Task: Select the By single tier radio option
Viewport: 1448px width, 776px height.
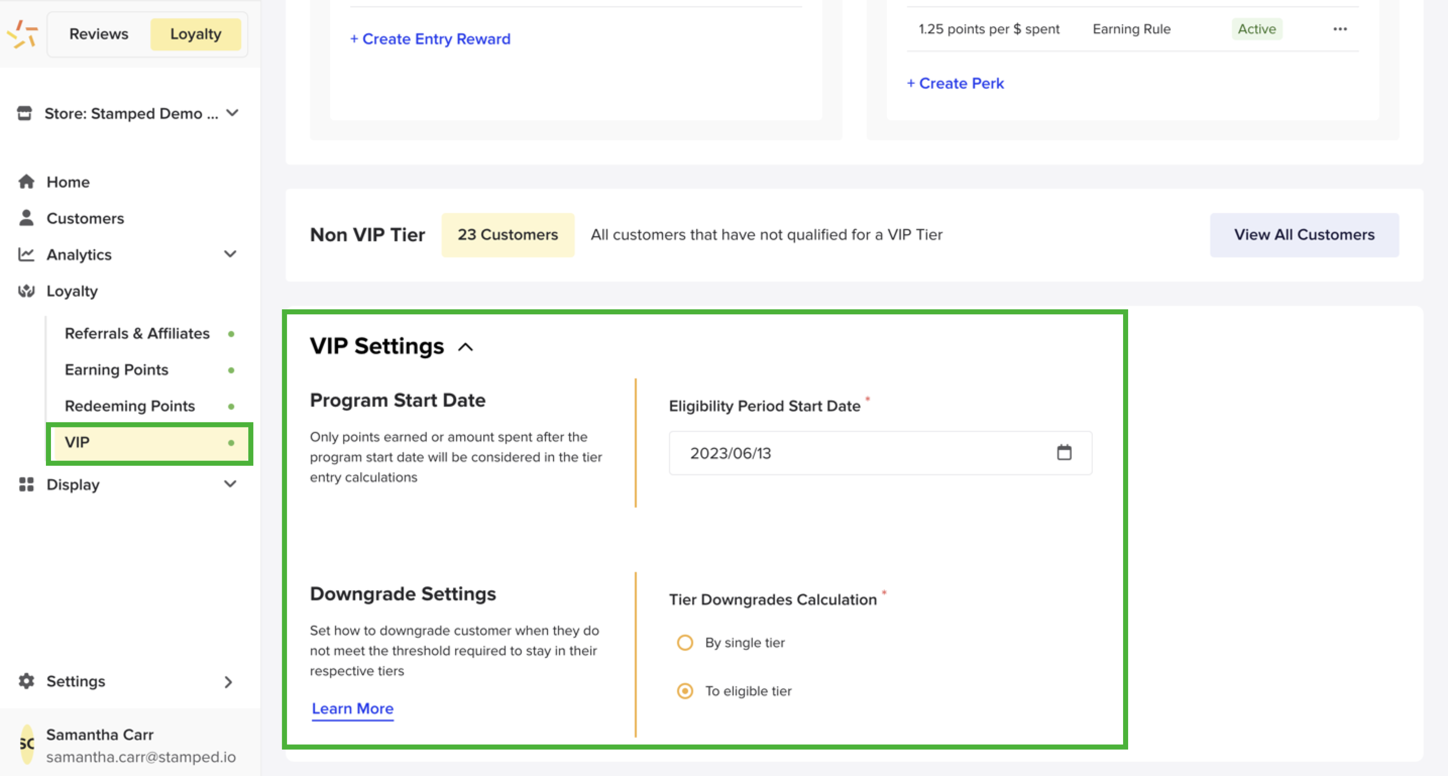Action: 685,642
